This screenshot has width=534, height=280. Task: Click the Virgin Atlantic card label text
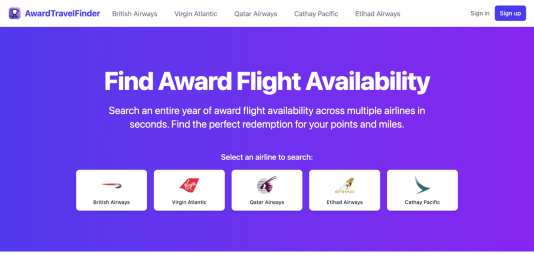coord(189,202)
